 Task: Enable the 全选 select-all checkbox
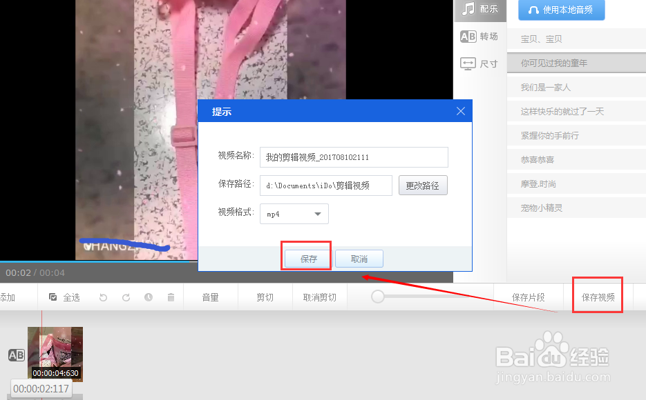coord(53,297)
